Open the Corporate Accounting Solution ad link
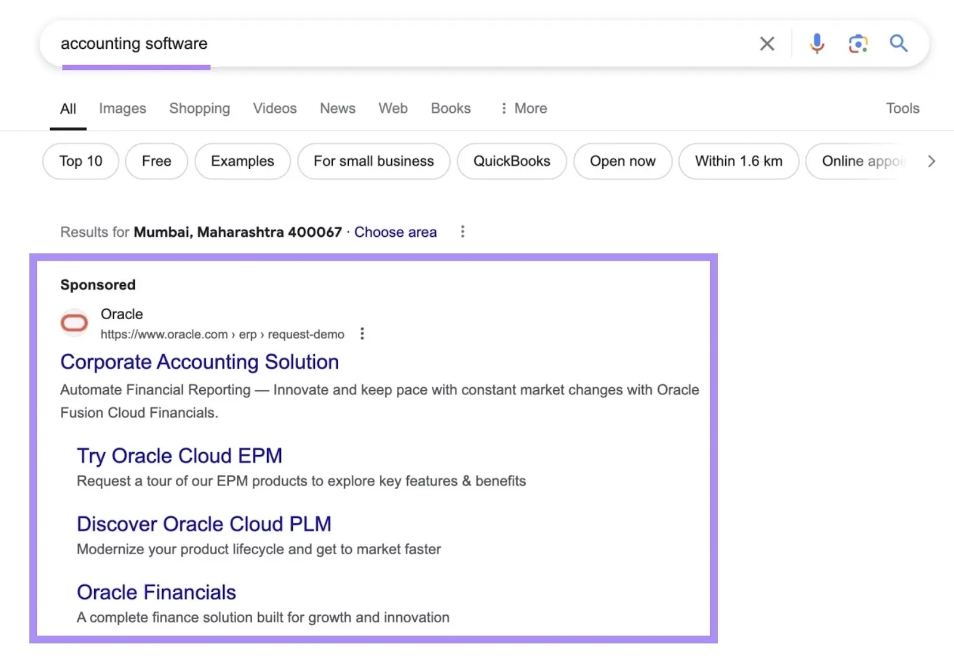954x664 pixels. point(199,362)
